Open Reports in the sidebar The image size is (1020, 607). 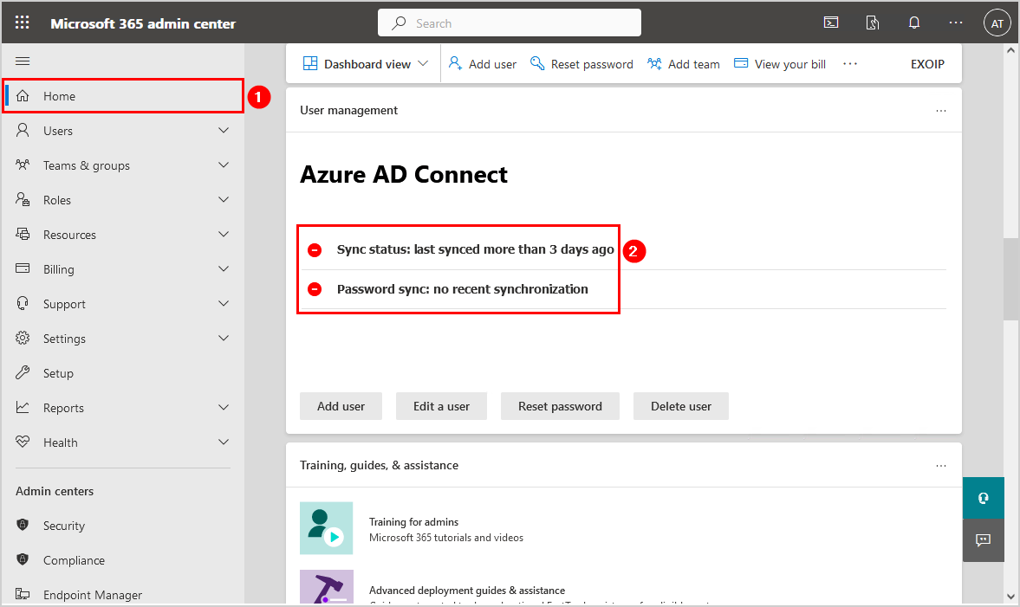coord(64,407)
